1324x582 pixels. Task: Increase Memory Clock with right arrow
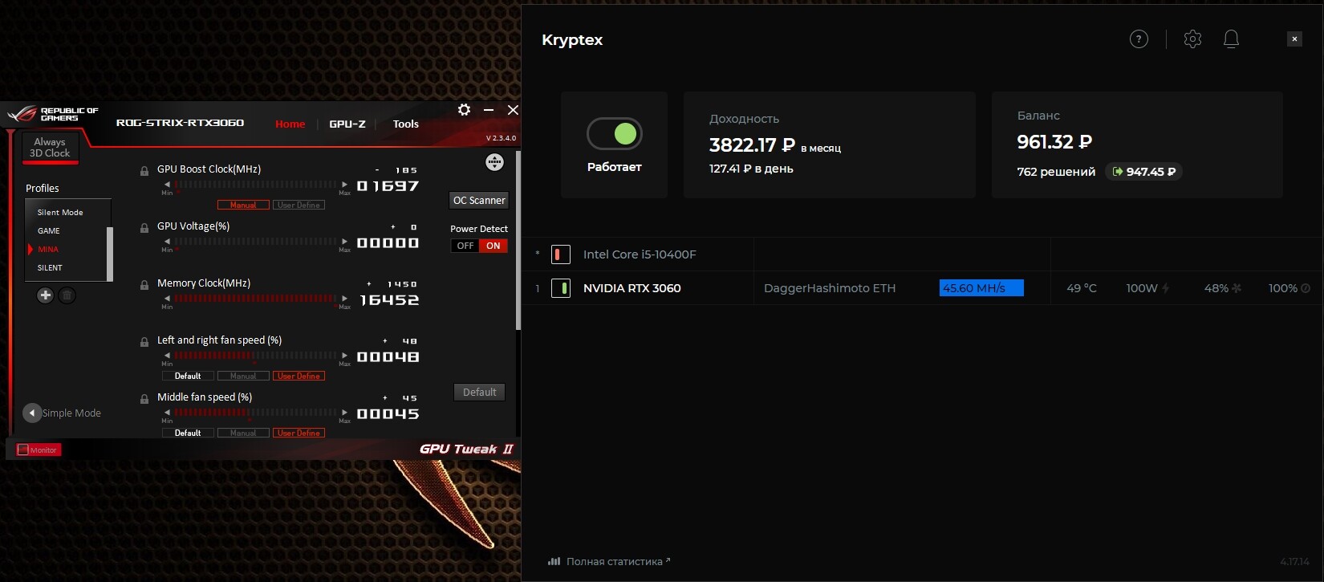(x=345, y=299)
